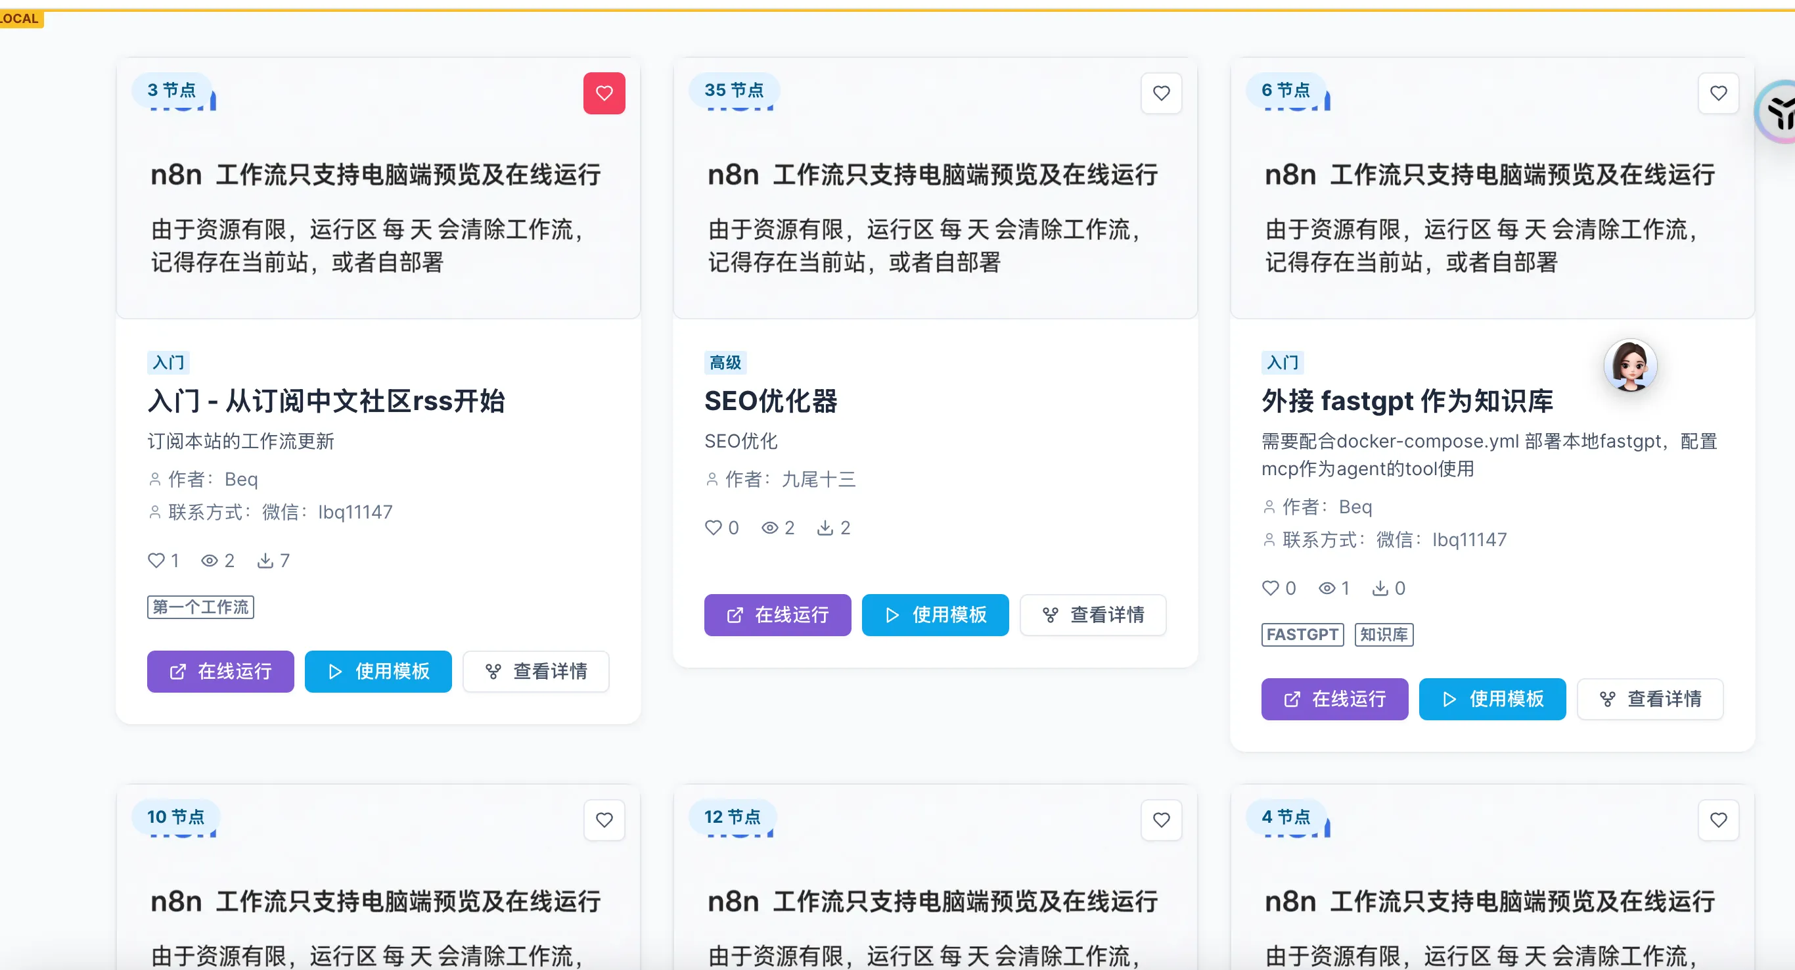Click 使用模板 on the rss开始 card
The image size is (1795, 970).
(x=378, y=671)
